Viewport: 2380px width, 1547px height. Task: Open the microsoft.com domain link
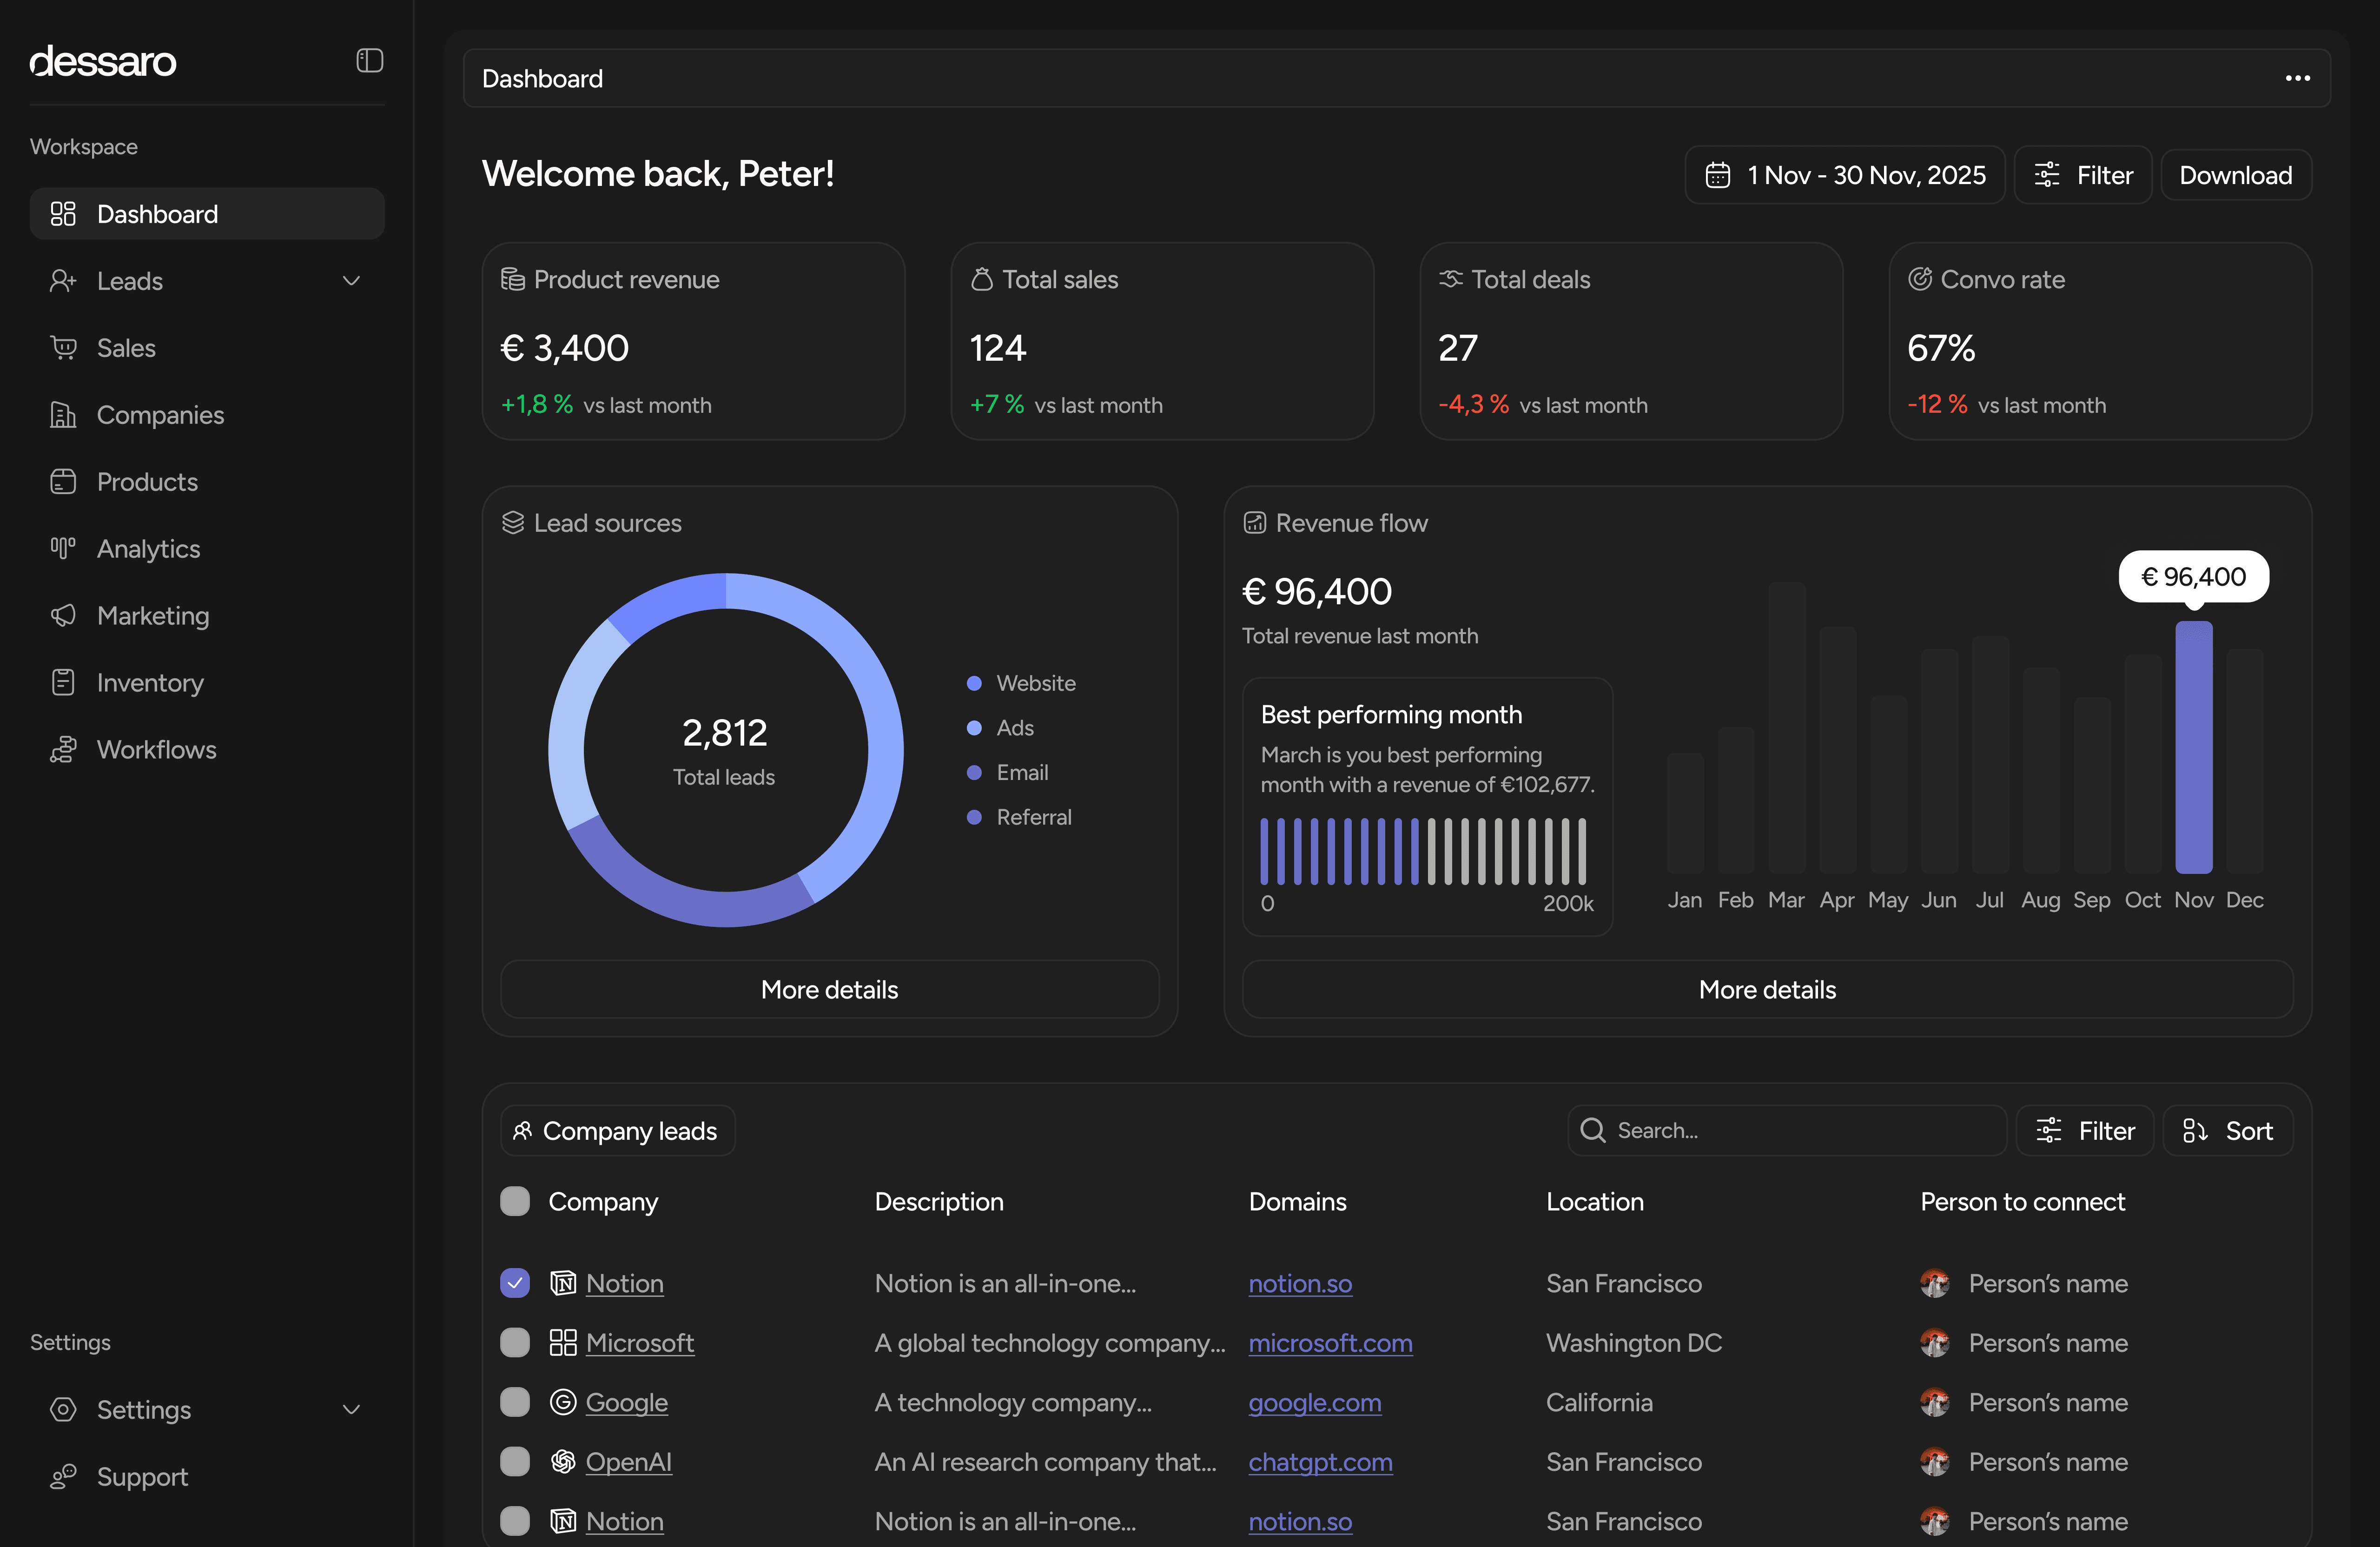pos(1330,1342)
